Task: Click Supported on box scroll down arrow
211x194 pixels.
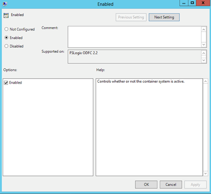Action: pos(204,60)
